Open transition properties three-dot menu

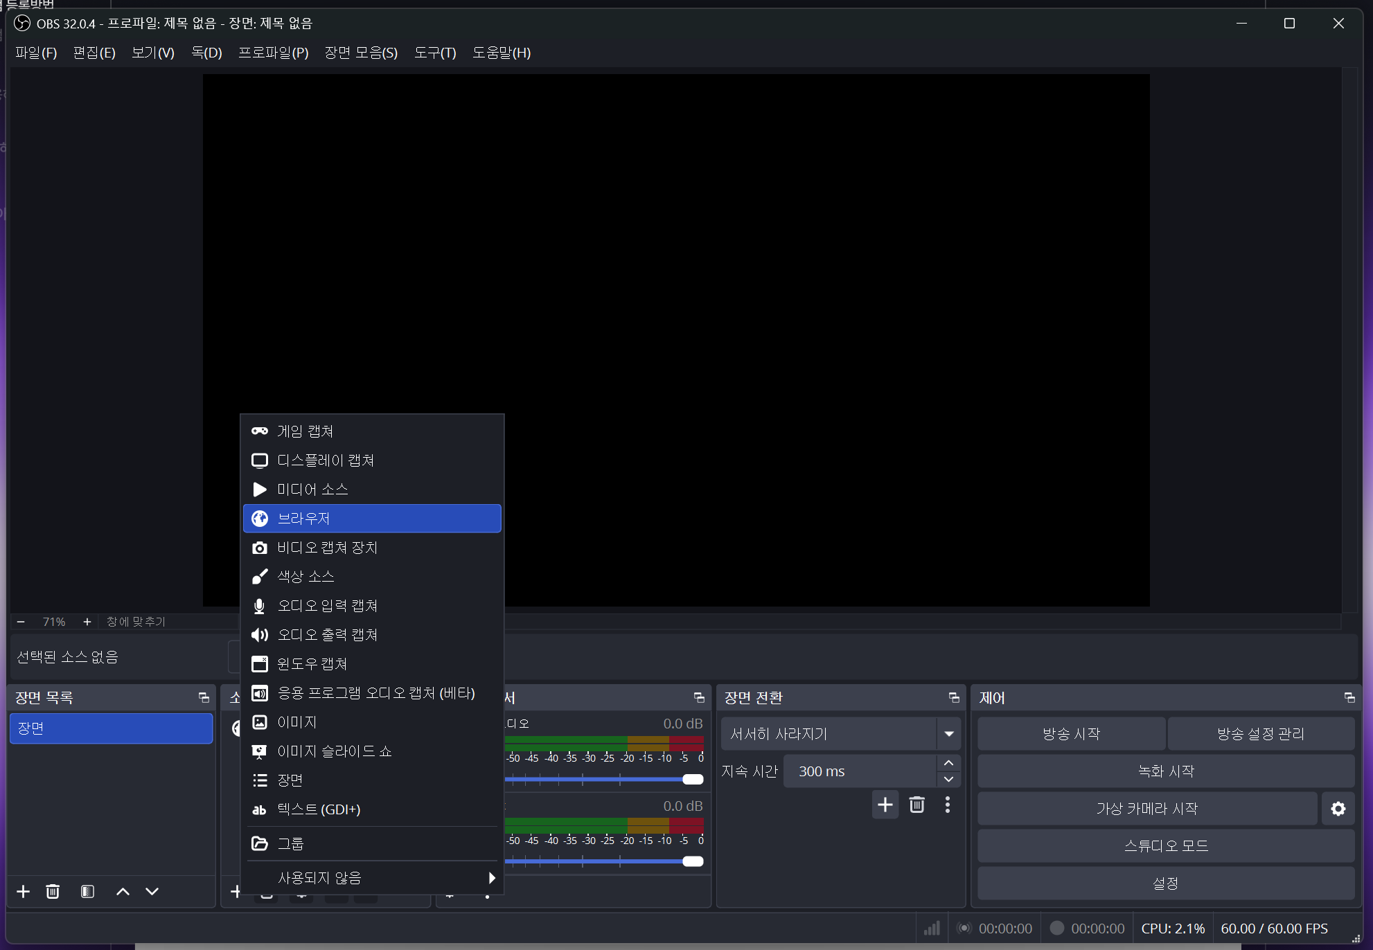(x=948, y=805)
